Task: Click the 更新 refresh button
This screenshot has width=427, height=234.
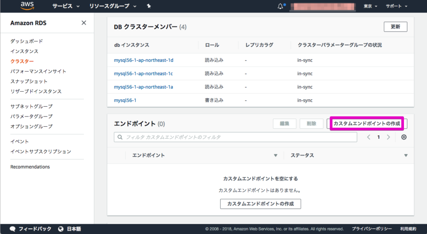Action: 395,27
